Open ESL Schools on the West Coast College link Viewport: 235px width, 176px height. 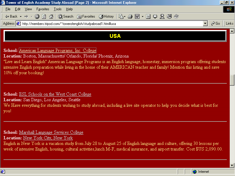pos(55,94)
